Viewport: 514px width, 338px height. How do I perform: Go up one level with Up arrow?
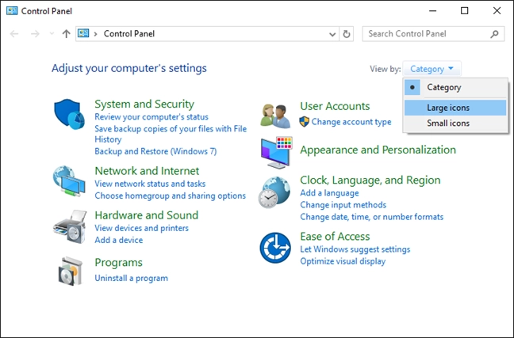[66, 34]
